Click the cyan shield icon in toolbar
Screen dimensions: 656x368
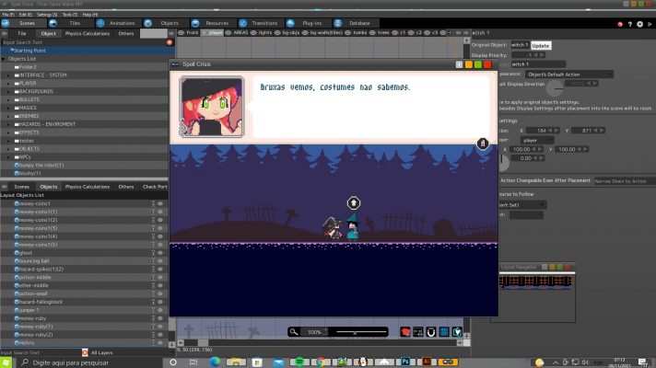pos(457,332)
